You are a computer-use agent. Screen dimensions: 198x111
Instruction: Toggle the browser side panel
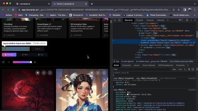click(185, 10)
